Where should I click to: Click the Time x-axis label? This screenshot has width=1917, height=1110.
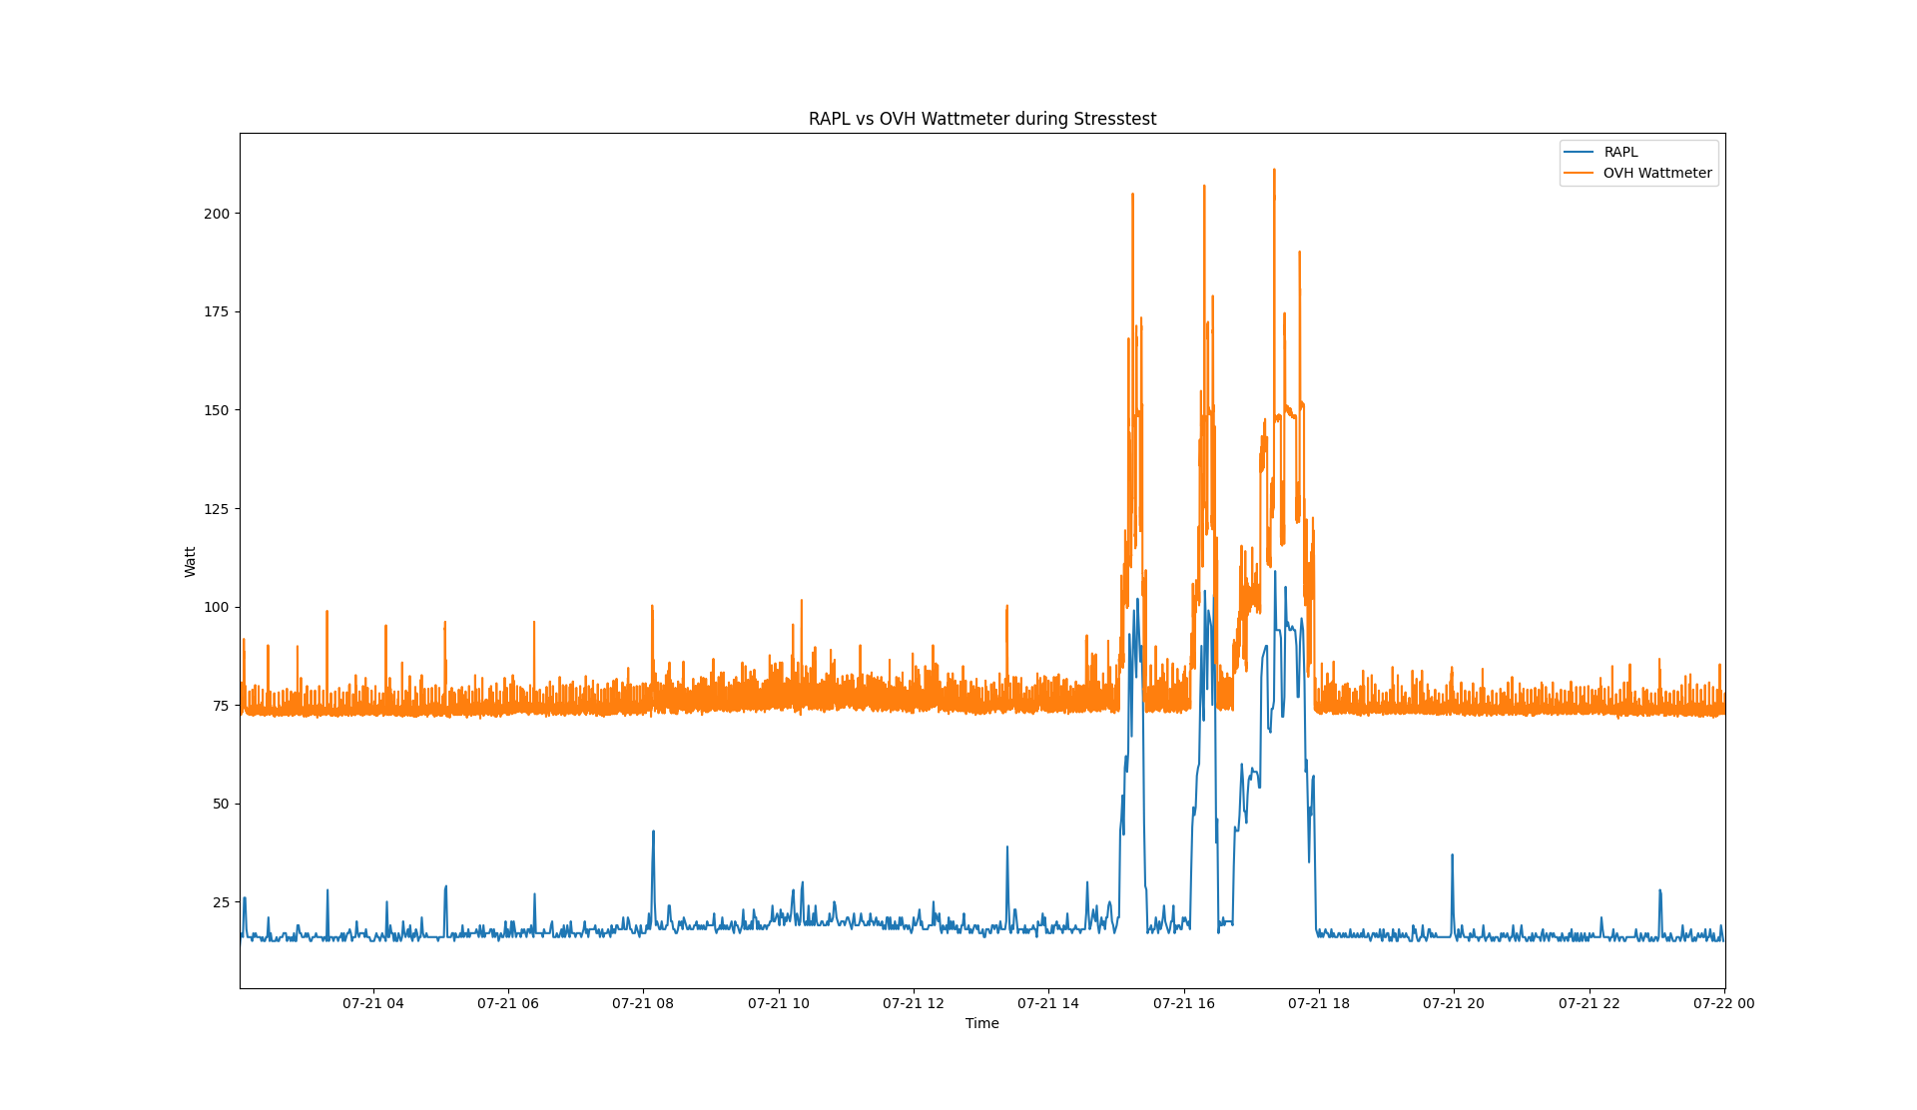pyautogui.click(x=981, y=1023)
